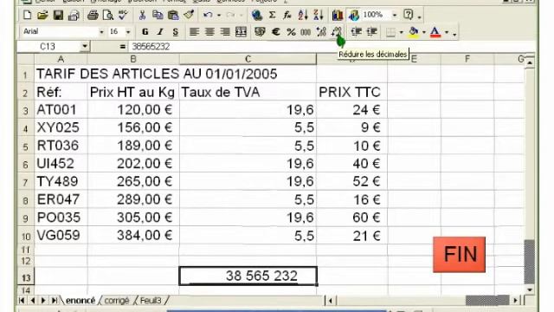Open the Arial font name dropdown
The width and height of the screenshot is (554, 312).
[101, 32]
